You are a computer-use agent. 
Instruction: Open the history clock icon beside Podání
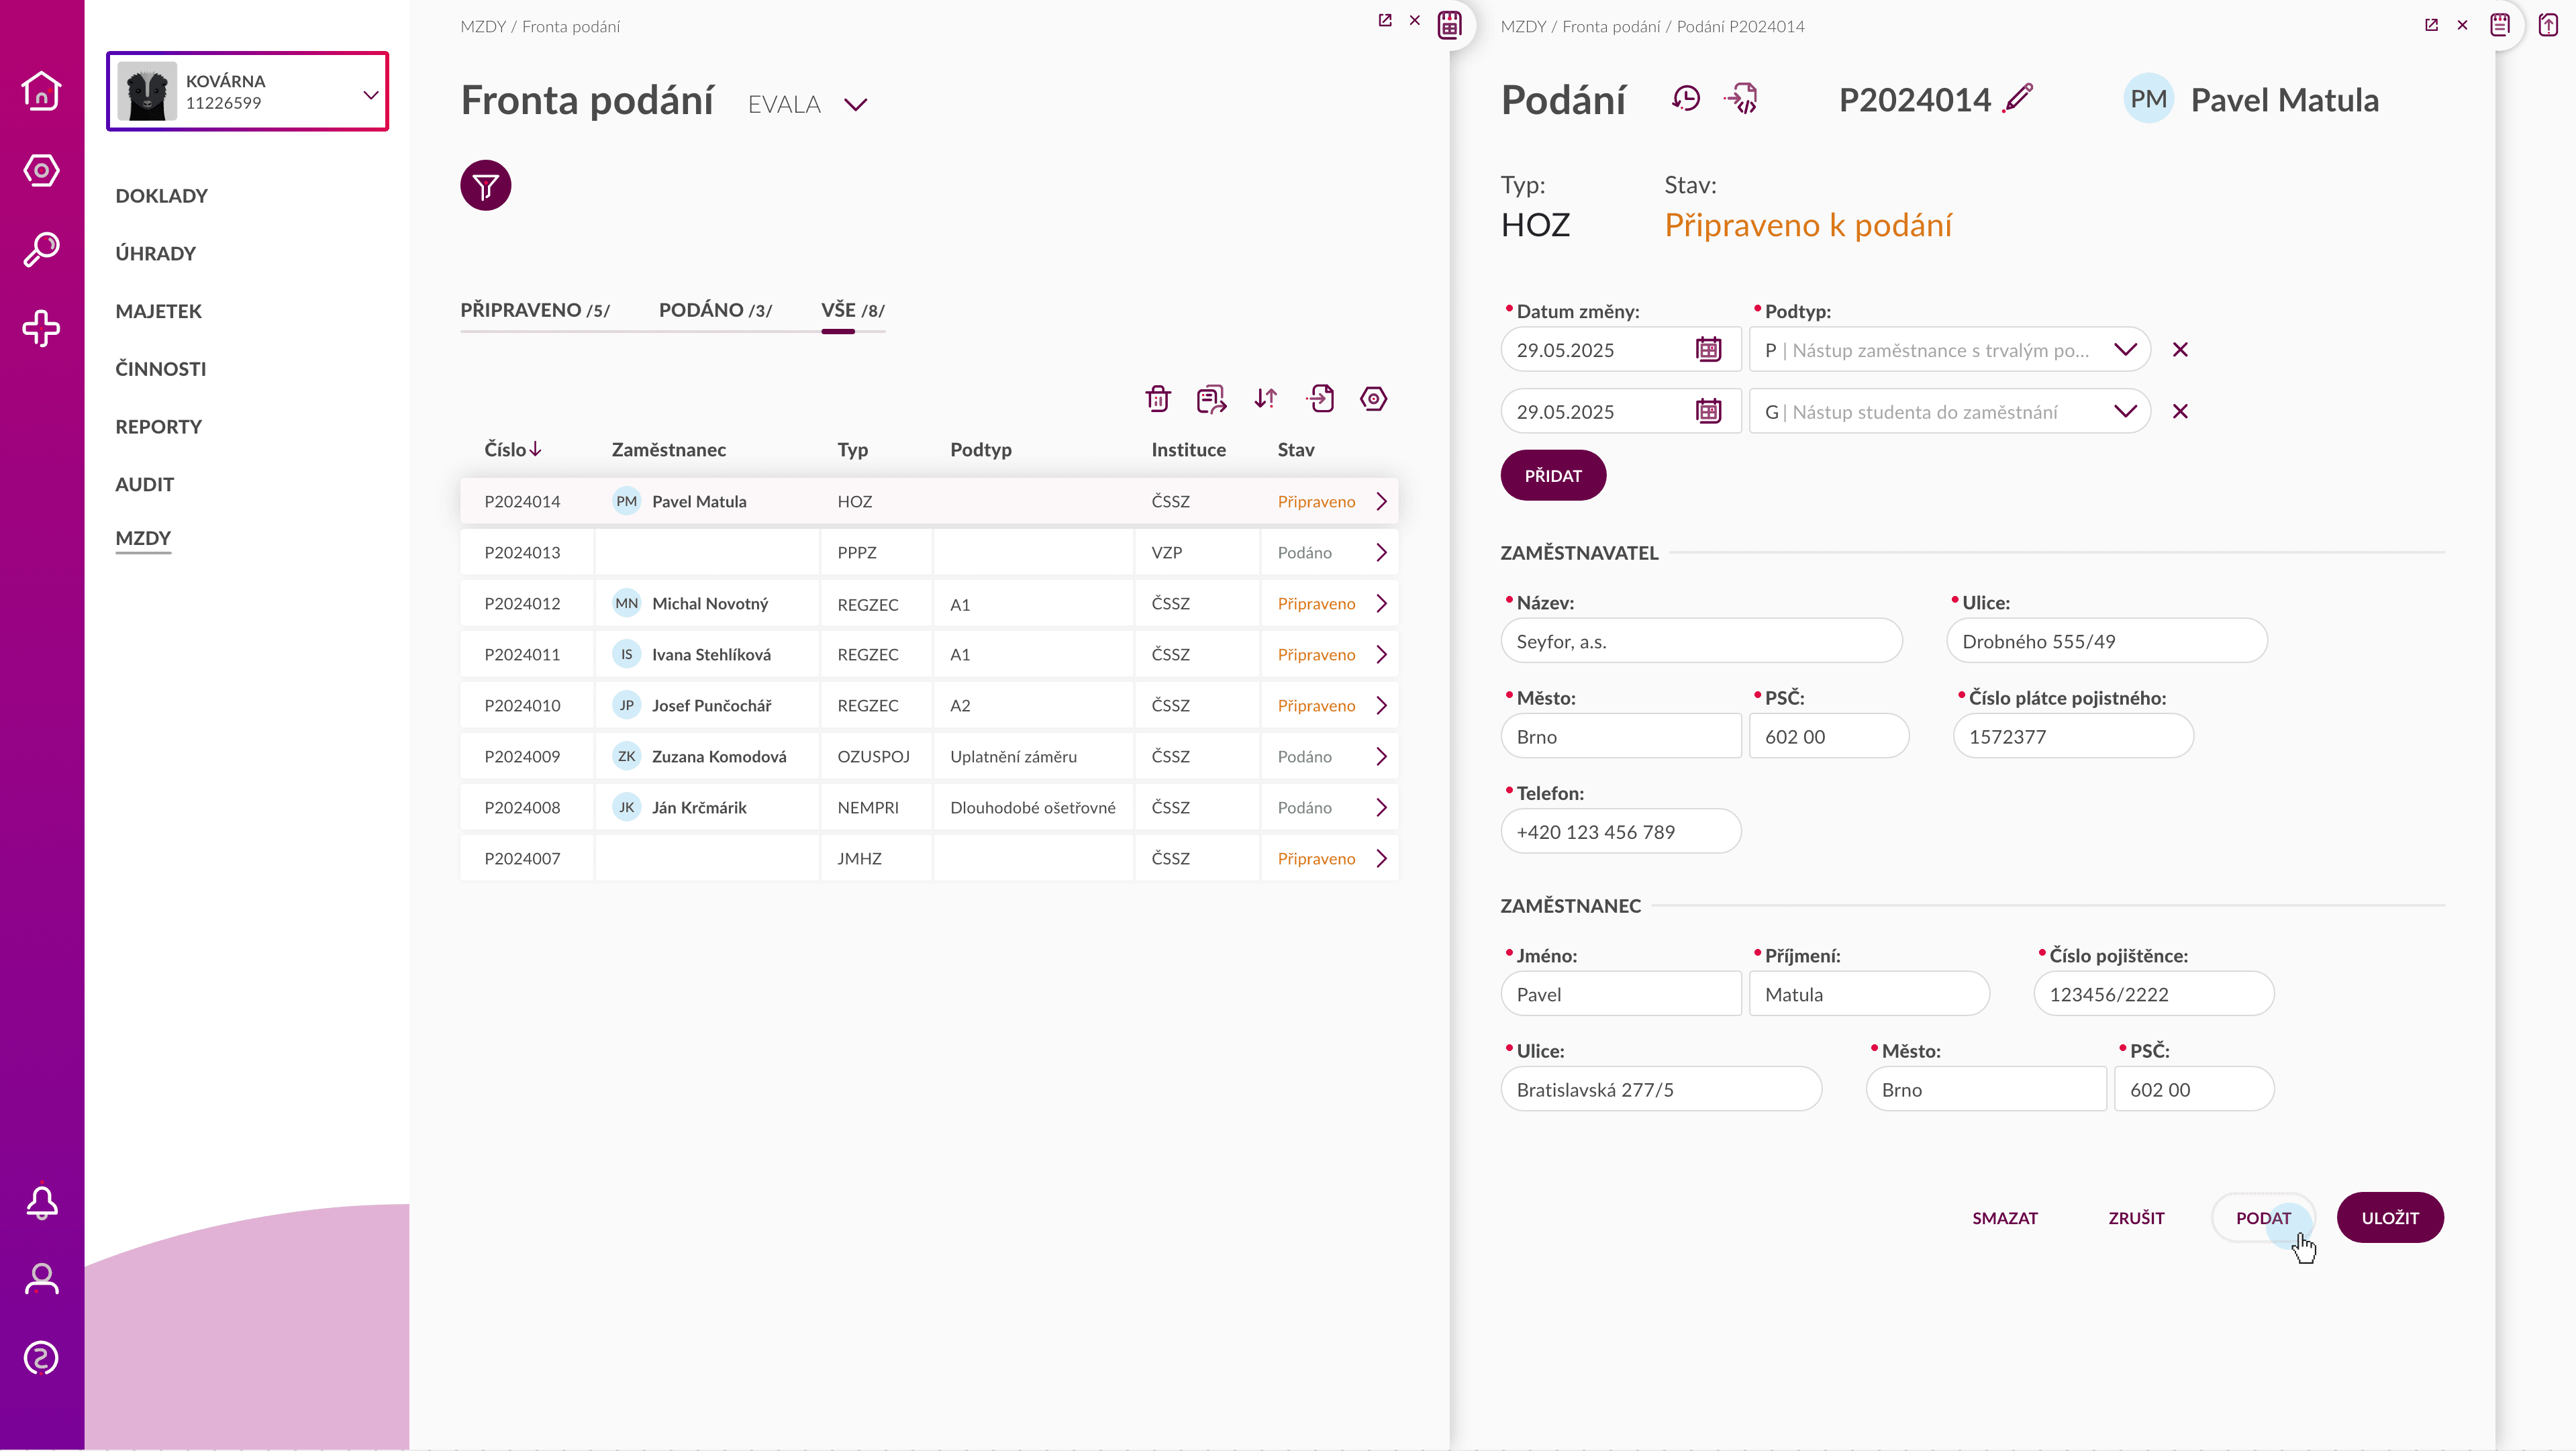1686,99
